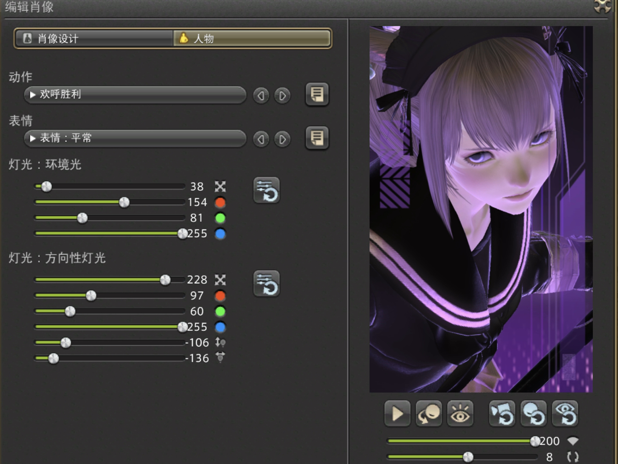Open the 欢呼胜利 action dropdown

tap(135, 94)
